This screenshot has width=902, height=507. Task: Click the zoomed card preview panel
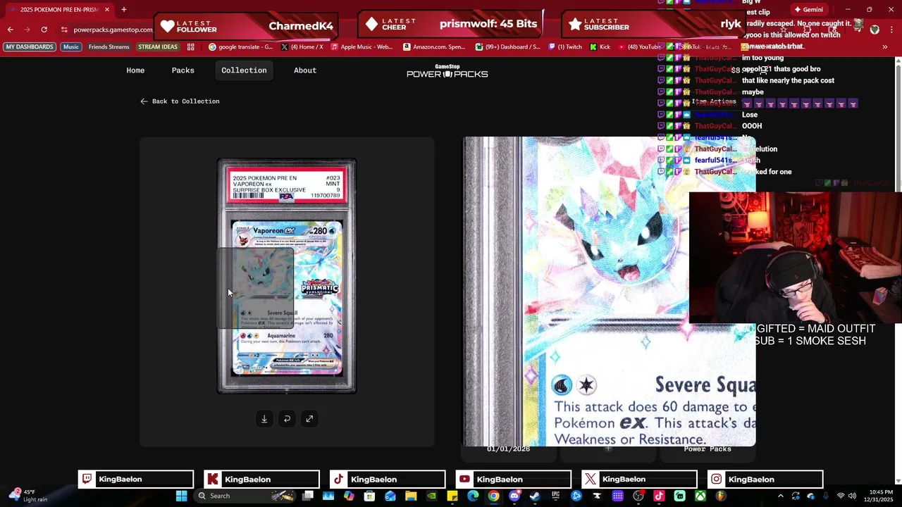[609, 292]
